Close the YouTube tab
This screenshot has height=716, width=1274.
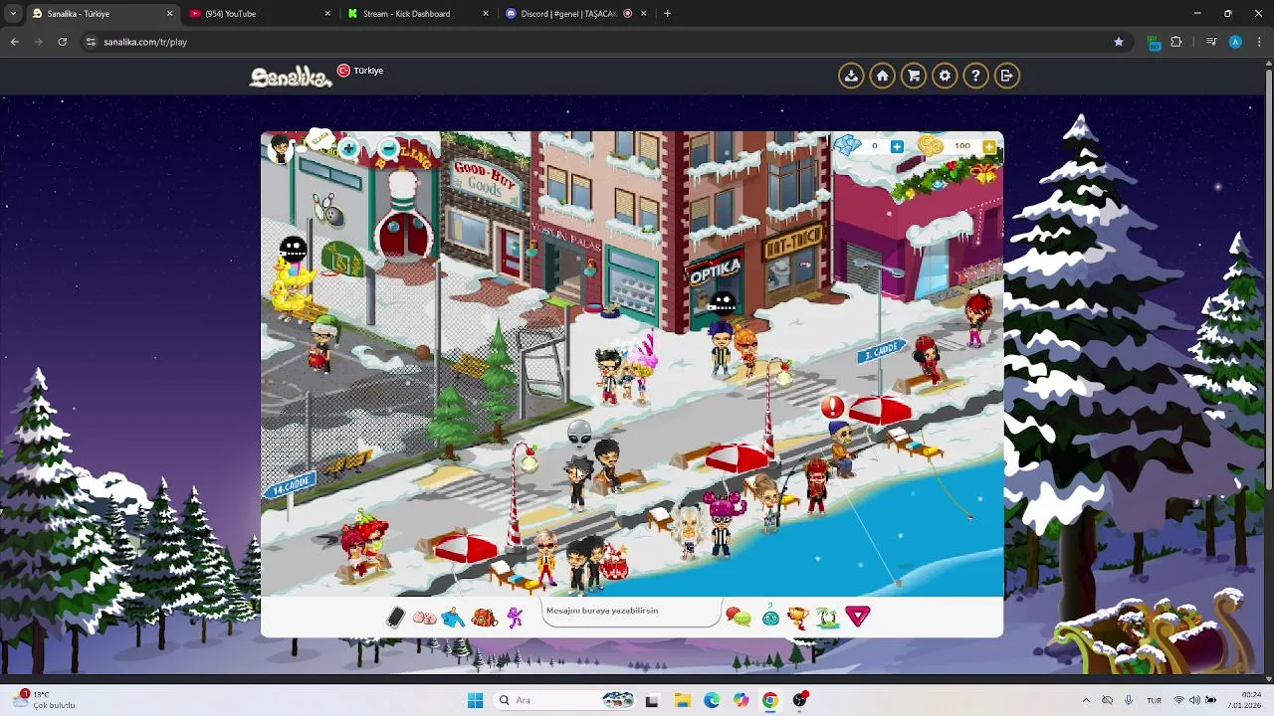point(327,14)
